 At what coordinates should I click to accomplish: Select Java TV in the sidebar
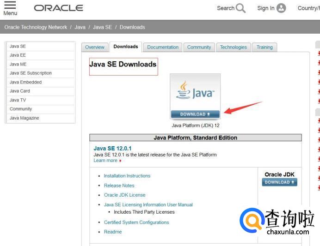point(40,100)
